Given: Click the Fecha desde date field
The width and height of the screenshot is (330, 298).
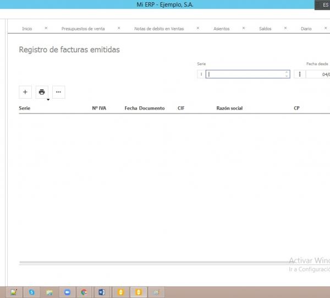Looking at the screenshot, I should point(318,74).
